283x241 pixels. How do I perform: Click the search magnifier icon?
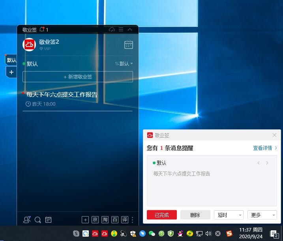point(38,220)
